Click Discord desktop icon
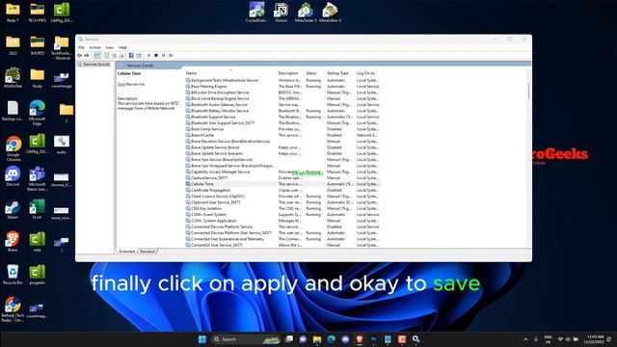 (x=13, y=176)
